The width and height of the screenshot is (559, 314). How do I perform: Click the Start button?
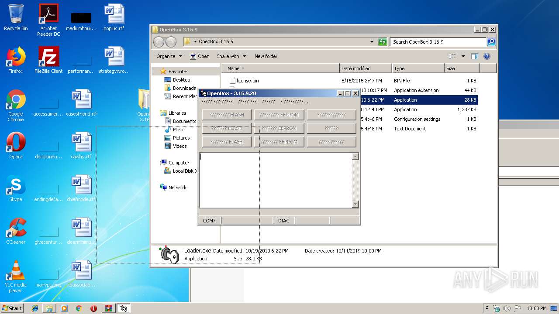pos(12,308)
